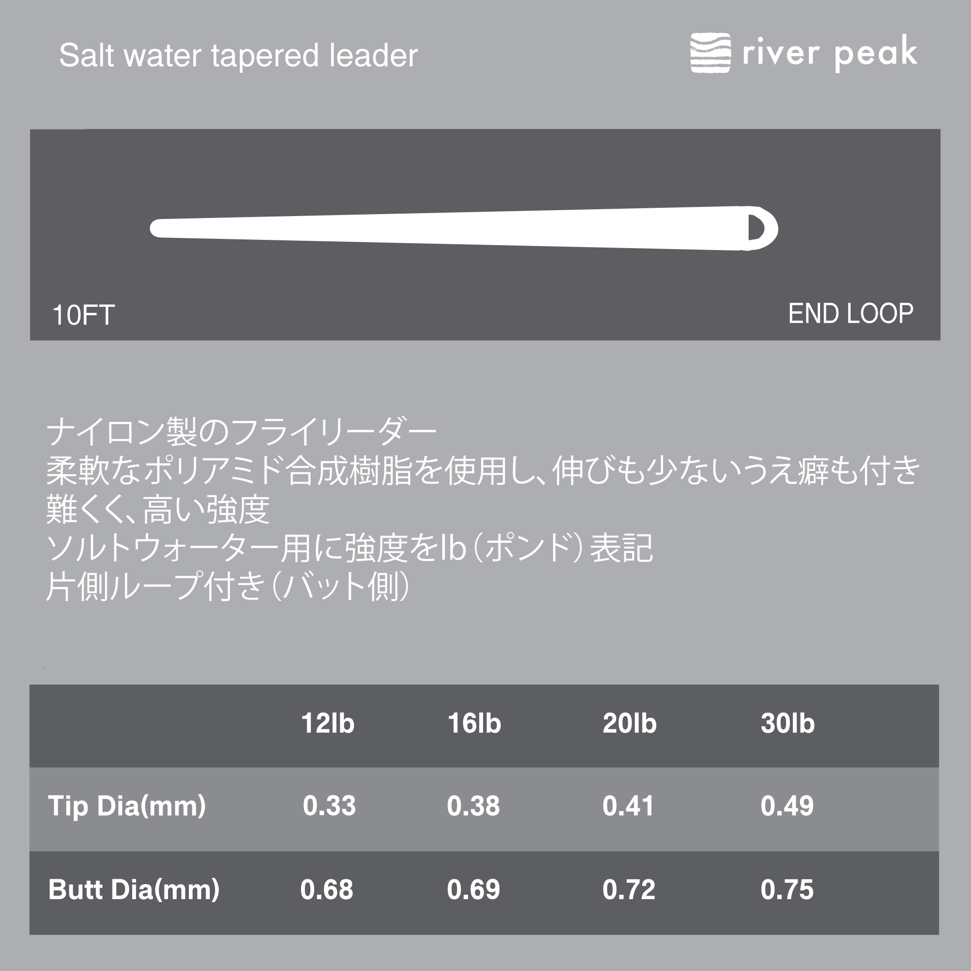Image resolution: width=971 pixels, height=971 pixels.
Task: Select the 12lb column header
Action: [x=328, y=723]
